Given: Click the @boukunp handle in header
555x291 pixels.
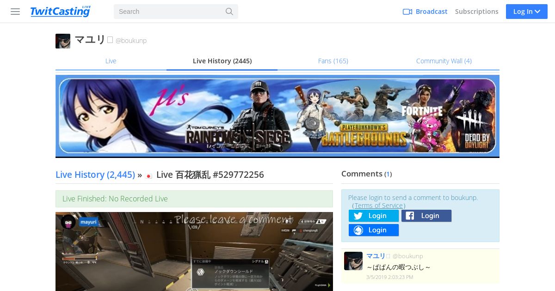Looking at the screenshot, I should point(131,41).
